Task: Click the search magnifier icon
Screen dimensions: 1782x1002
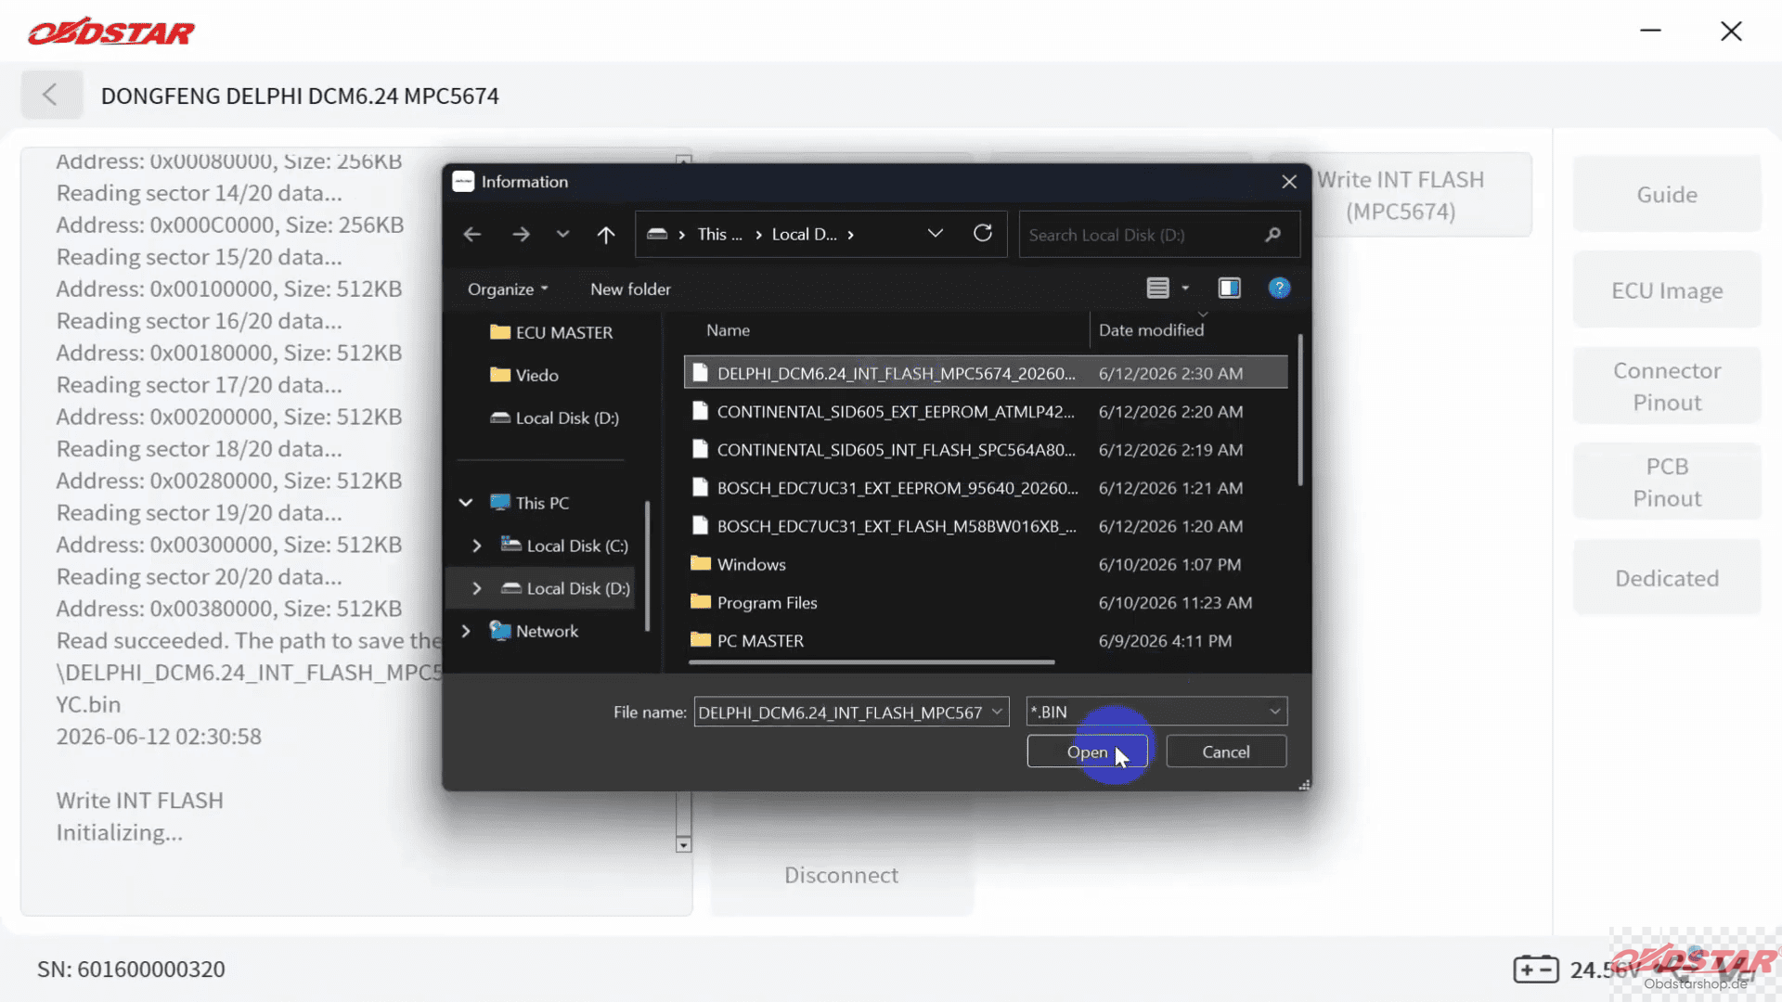Action: [x=1273, y=235]
